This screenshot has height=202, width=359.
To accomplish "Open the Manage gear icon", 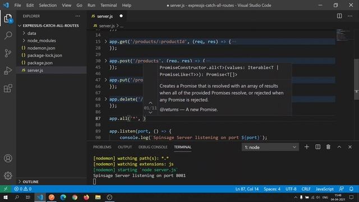I will pyautogui.click(x=8, y=176).
